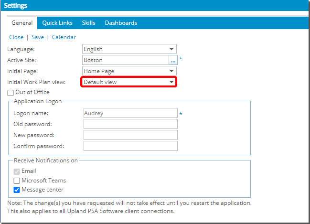
Task: Expand the Language dropdown arrow
Action: (x=171, y=49)
